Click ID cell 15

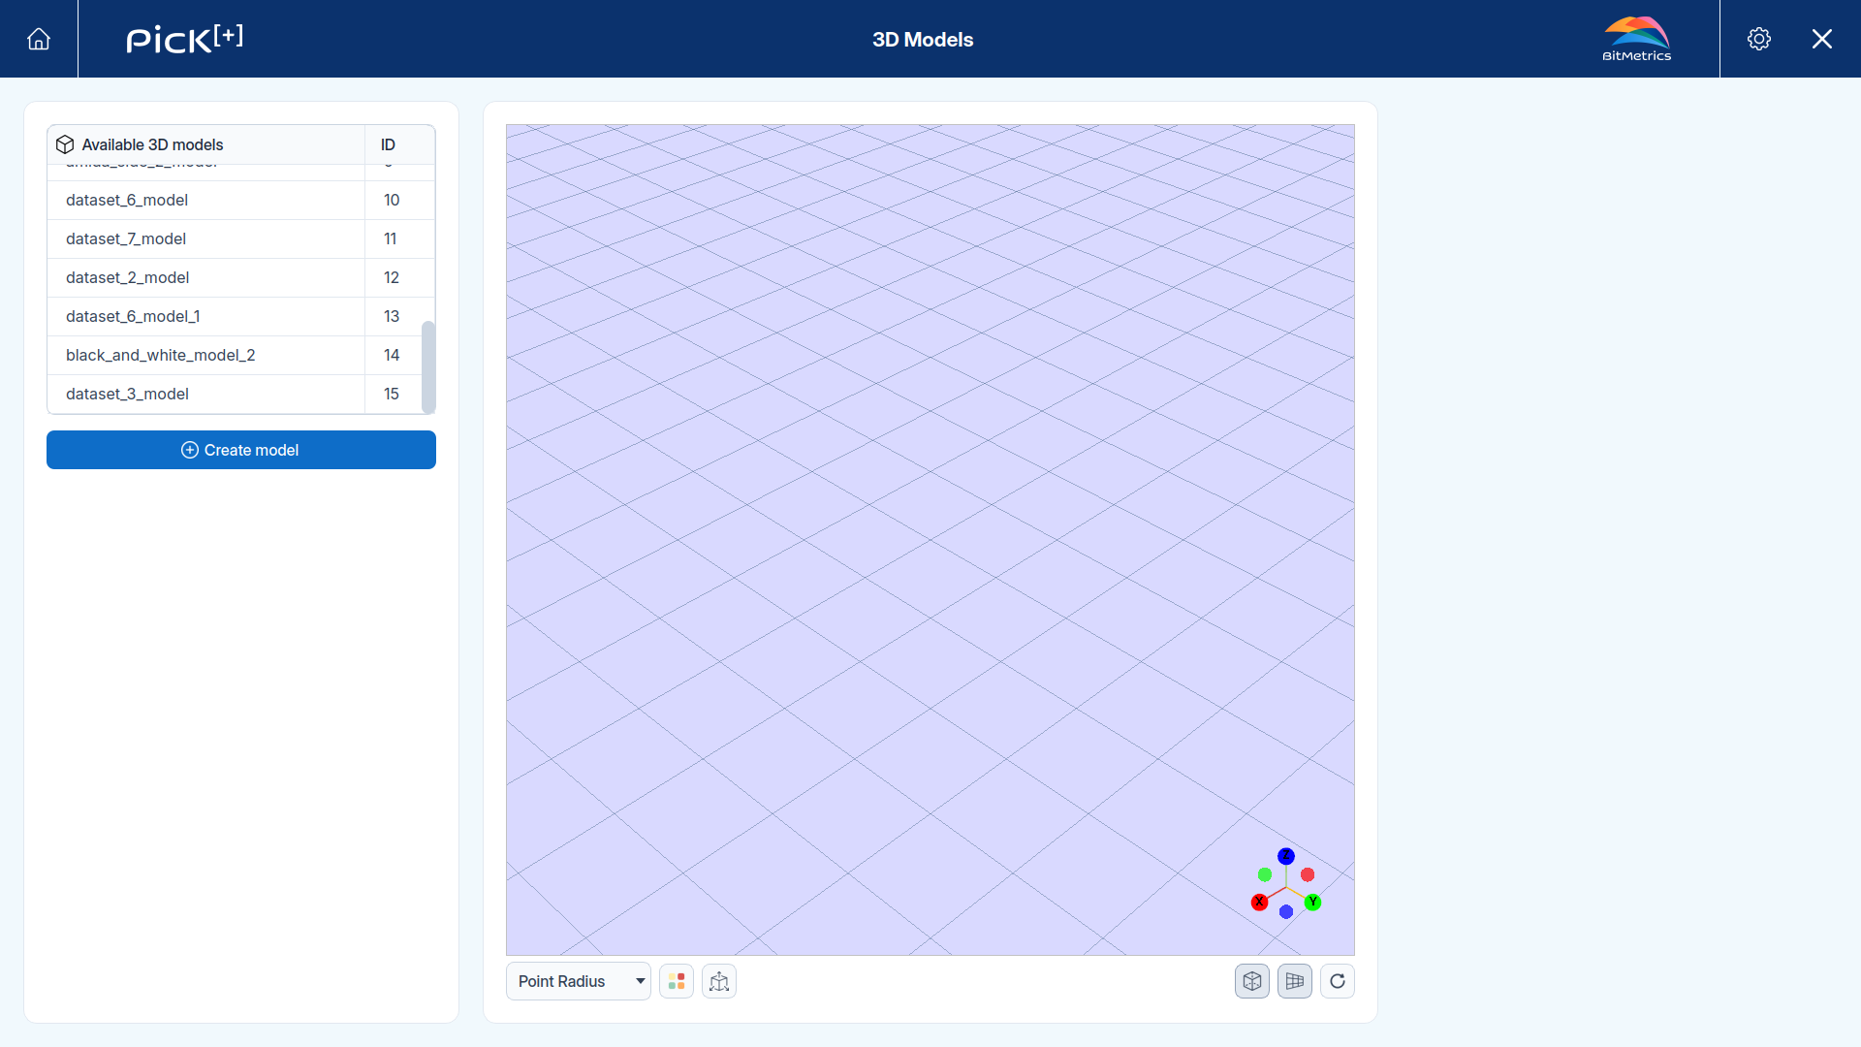tap(392, 394)
